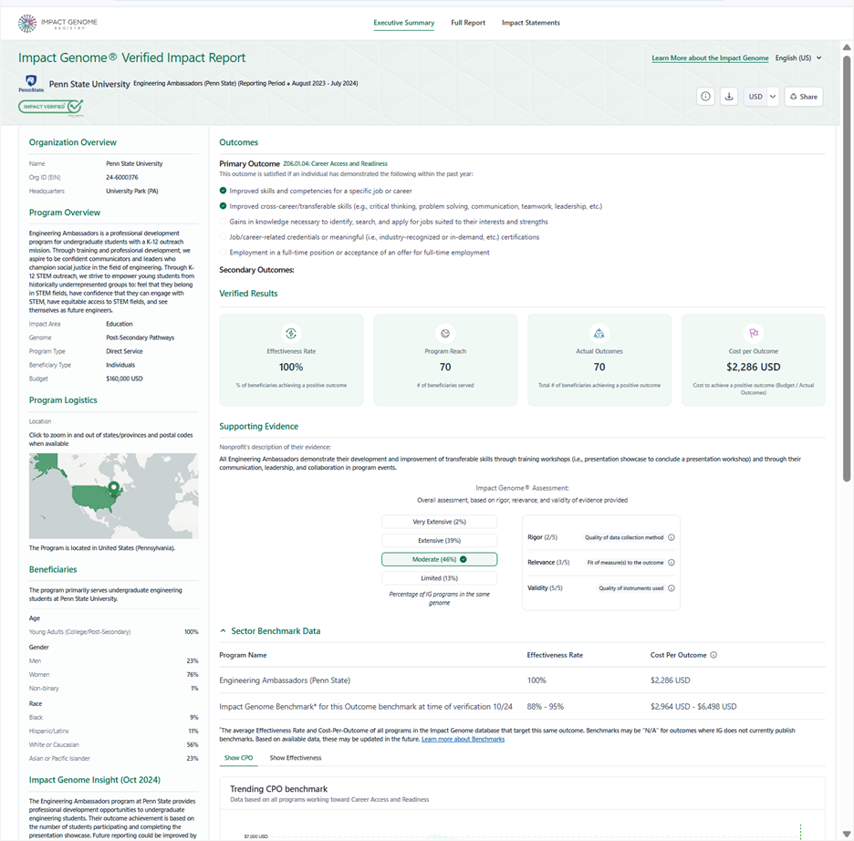
Task: Open Learn more about Benchmarks link
Action: click(x=463, y=739)
